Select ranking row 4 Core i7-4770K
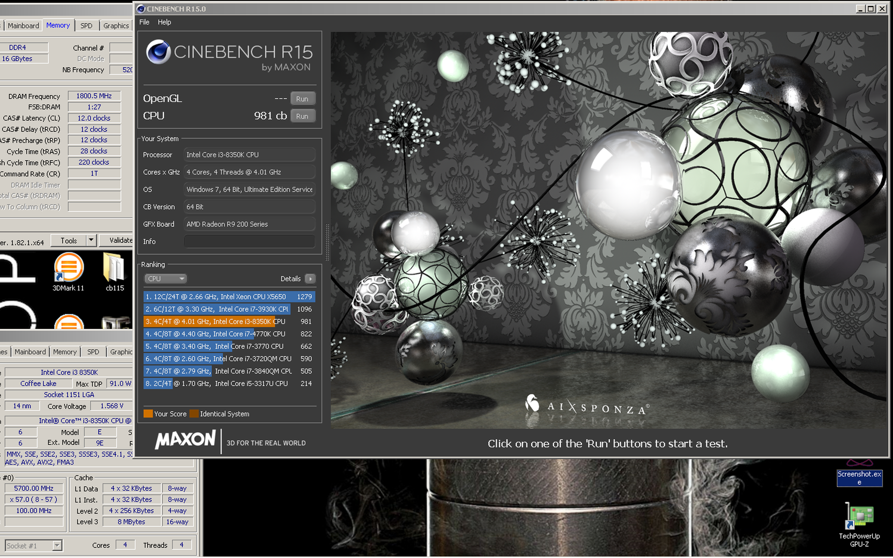Screen dimensions: 893x558 click(229, 334)
